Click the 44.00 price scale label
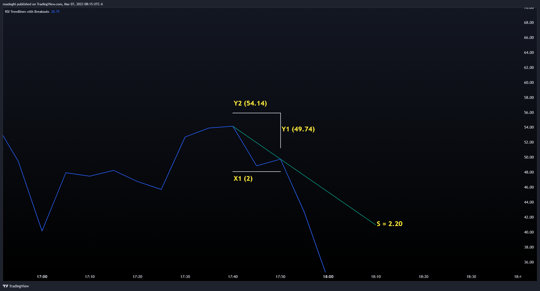The width and height of the screenshot is (540, 291). coord(529,202)
